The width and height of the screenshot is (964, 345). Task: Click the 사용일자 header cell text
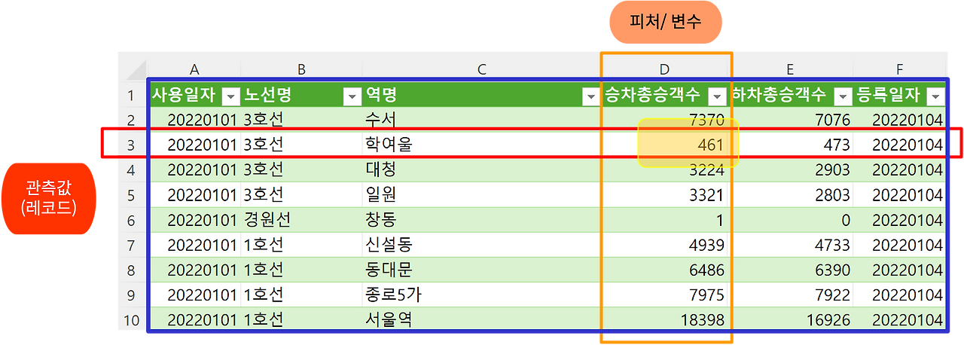(185, 95)
